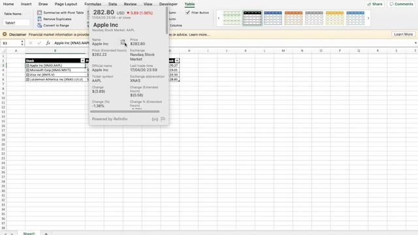Switch to the Table tab
This screenshot has height=235, width=418.
click(189, 4)
